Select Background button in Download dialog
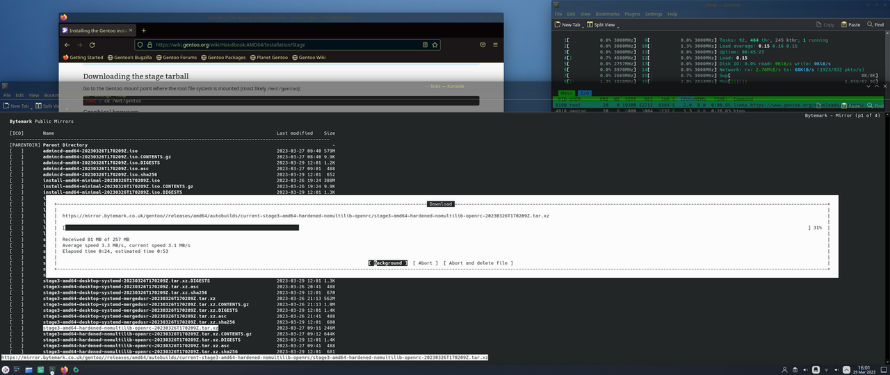Screen dimensions: 890x375 click(x=388, y=263)
